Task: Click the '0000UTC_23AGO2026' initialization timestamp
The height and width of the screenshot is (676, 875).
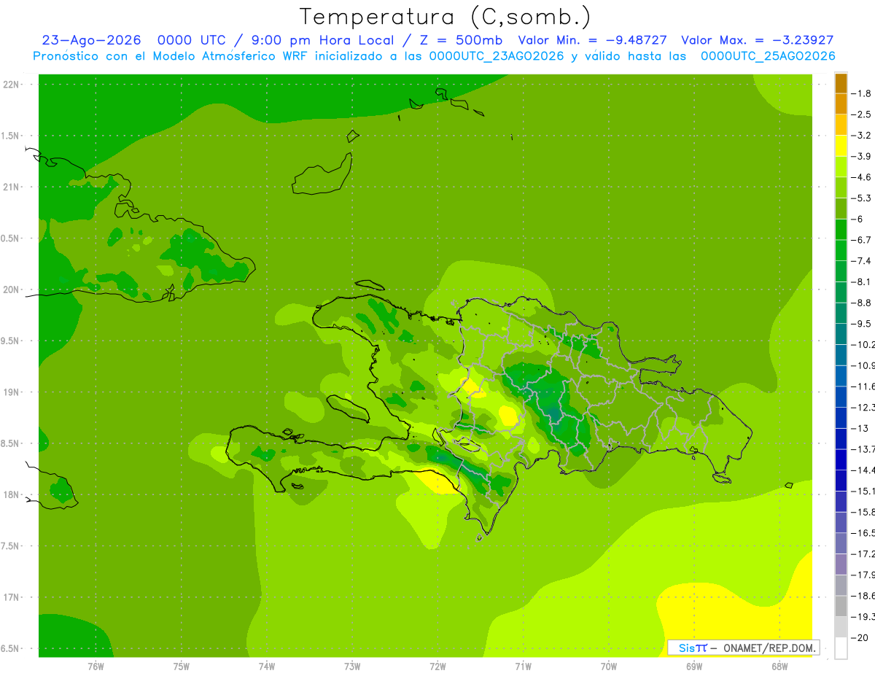Action: 497,56
